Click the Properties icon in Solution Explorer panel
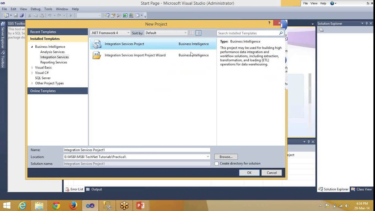Screen dimensions: 375x211 (321, 30)
